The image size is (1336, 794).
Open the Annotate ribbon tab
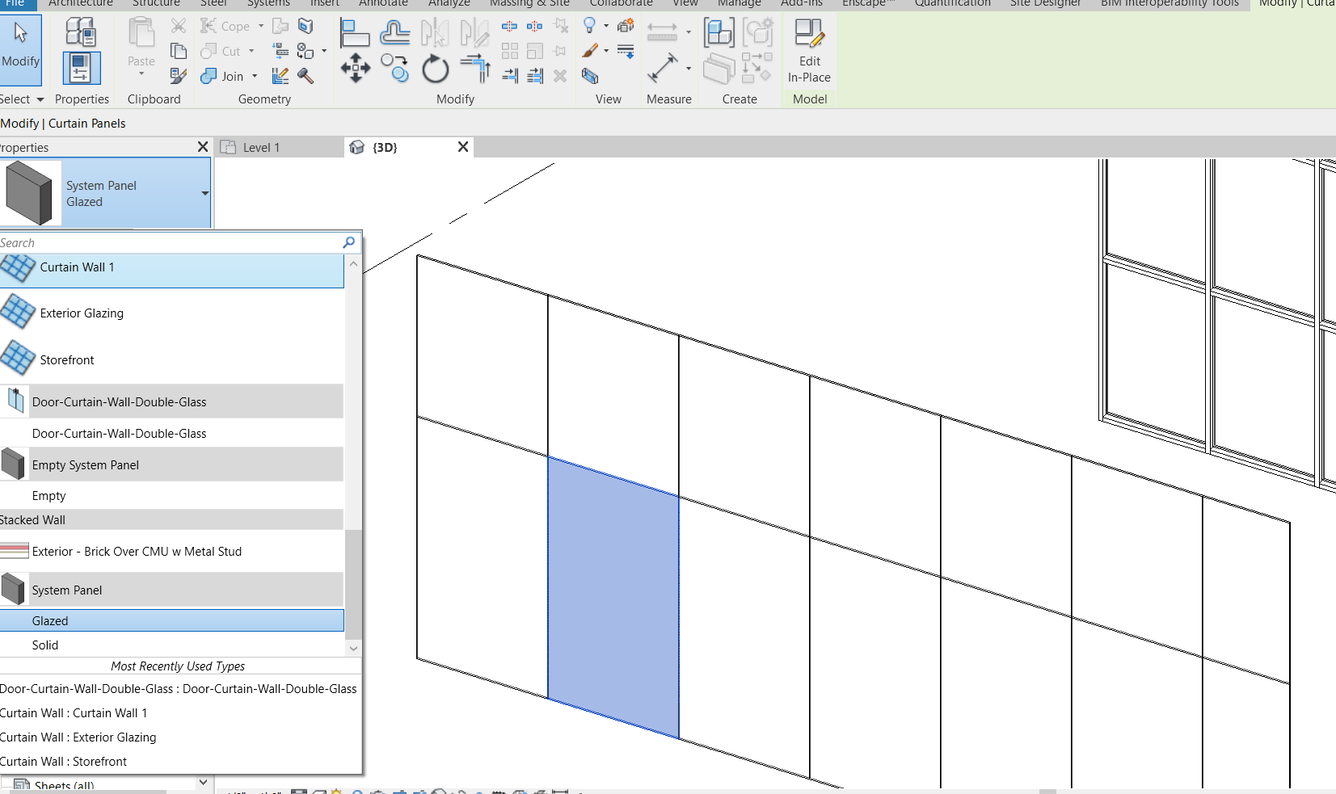click(383, 4)
